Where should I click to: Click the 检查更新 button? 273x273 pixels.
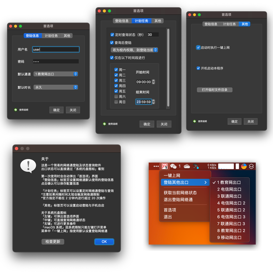[53, 242]
